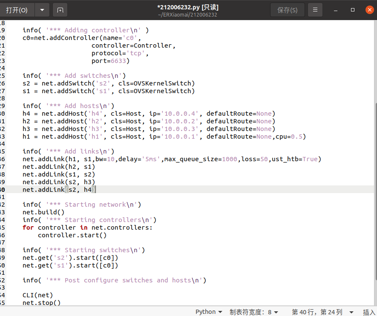Click the vertical scrollbar thumb

[376, 192]
